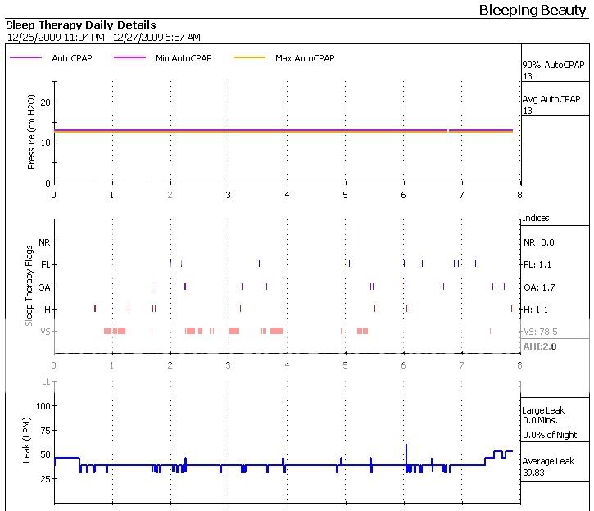Viewport: 594px width, 511px height.
Task: Click the LL label on leak axis
Action: tap(46, 382)
